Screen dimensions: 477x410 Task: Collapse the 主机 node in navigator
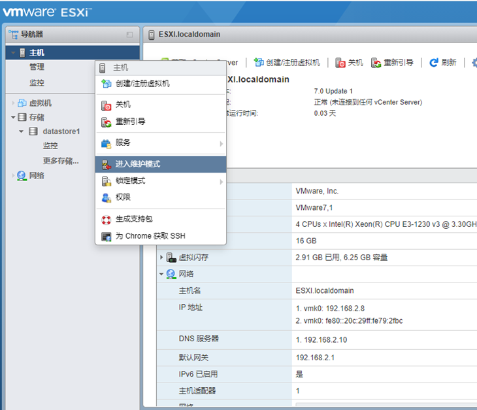click(x=13, y=53)
